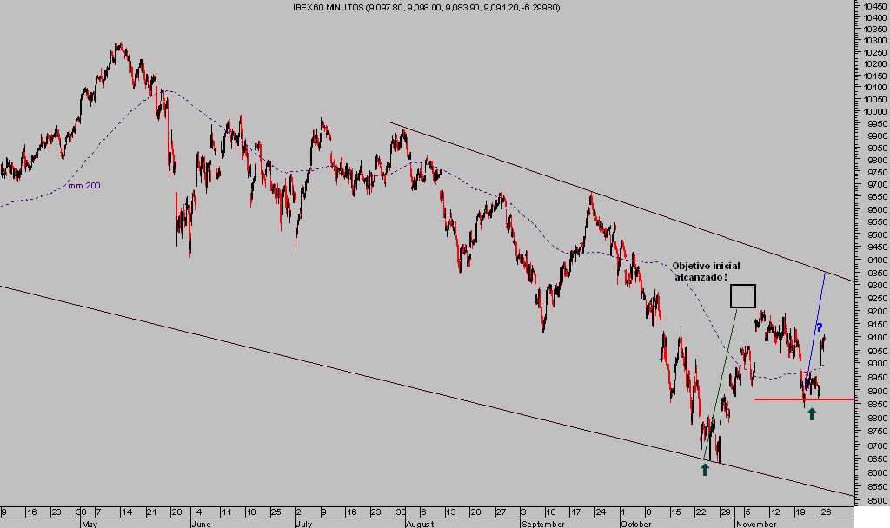Click the green up arrow below the October low
Screen dimensions: 890x528
click(x=704, y=469)
